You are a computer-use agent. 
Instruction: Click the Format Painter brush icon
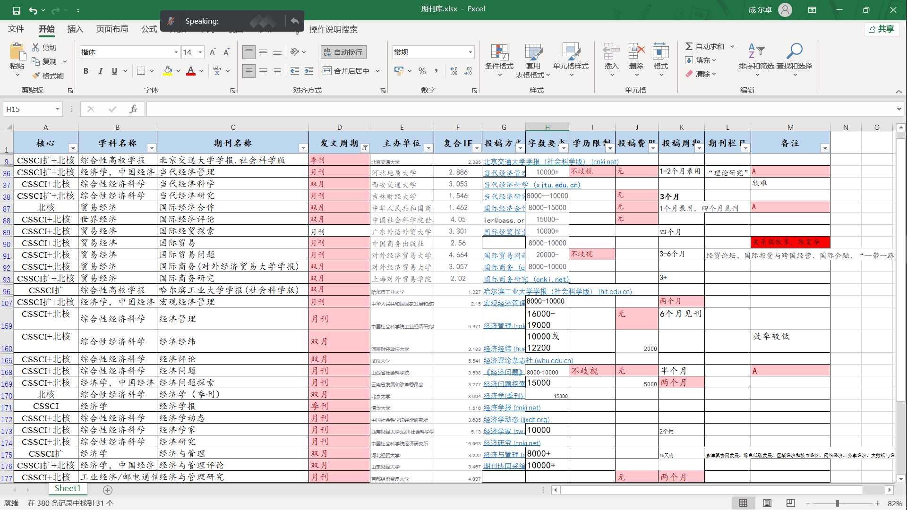pos(36,76)
